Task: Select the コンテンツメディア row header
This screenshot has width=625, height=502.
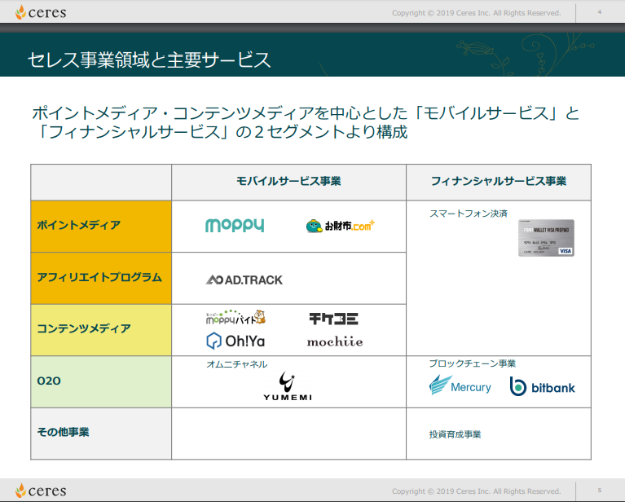Action: click(x=101, y=330)
